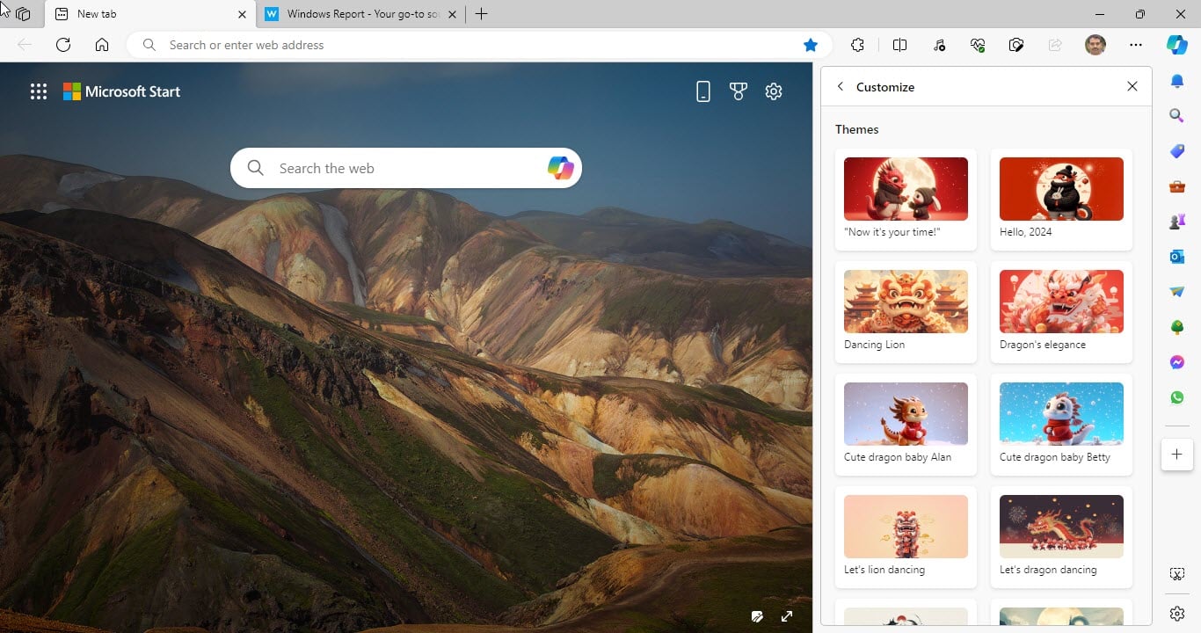1201x633 pixels.
Task: Open the Rewards trophy icon
Action: coord(739,91)
